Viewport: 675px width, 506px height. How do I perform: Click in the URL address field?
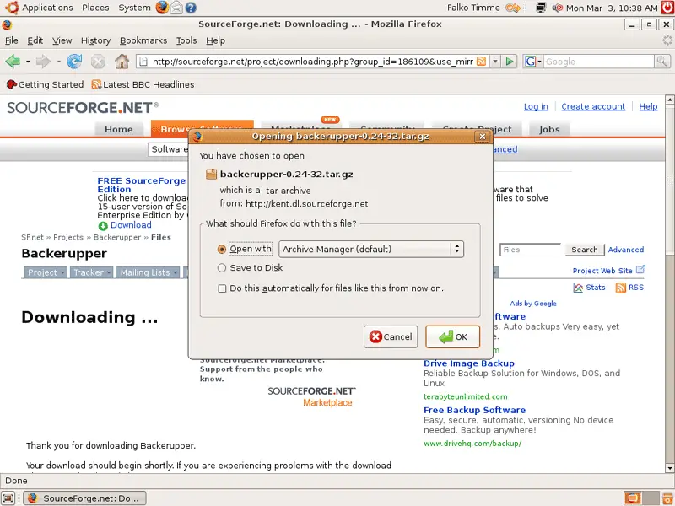point(313,62)
